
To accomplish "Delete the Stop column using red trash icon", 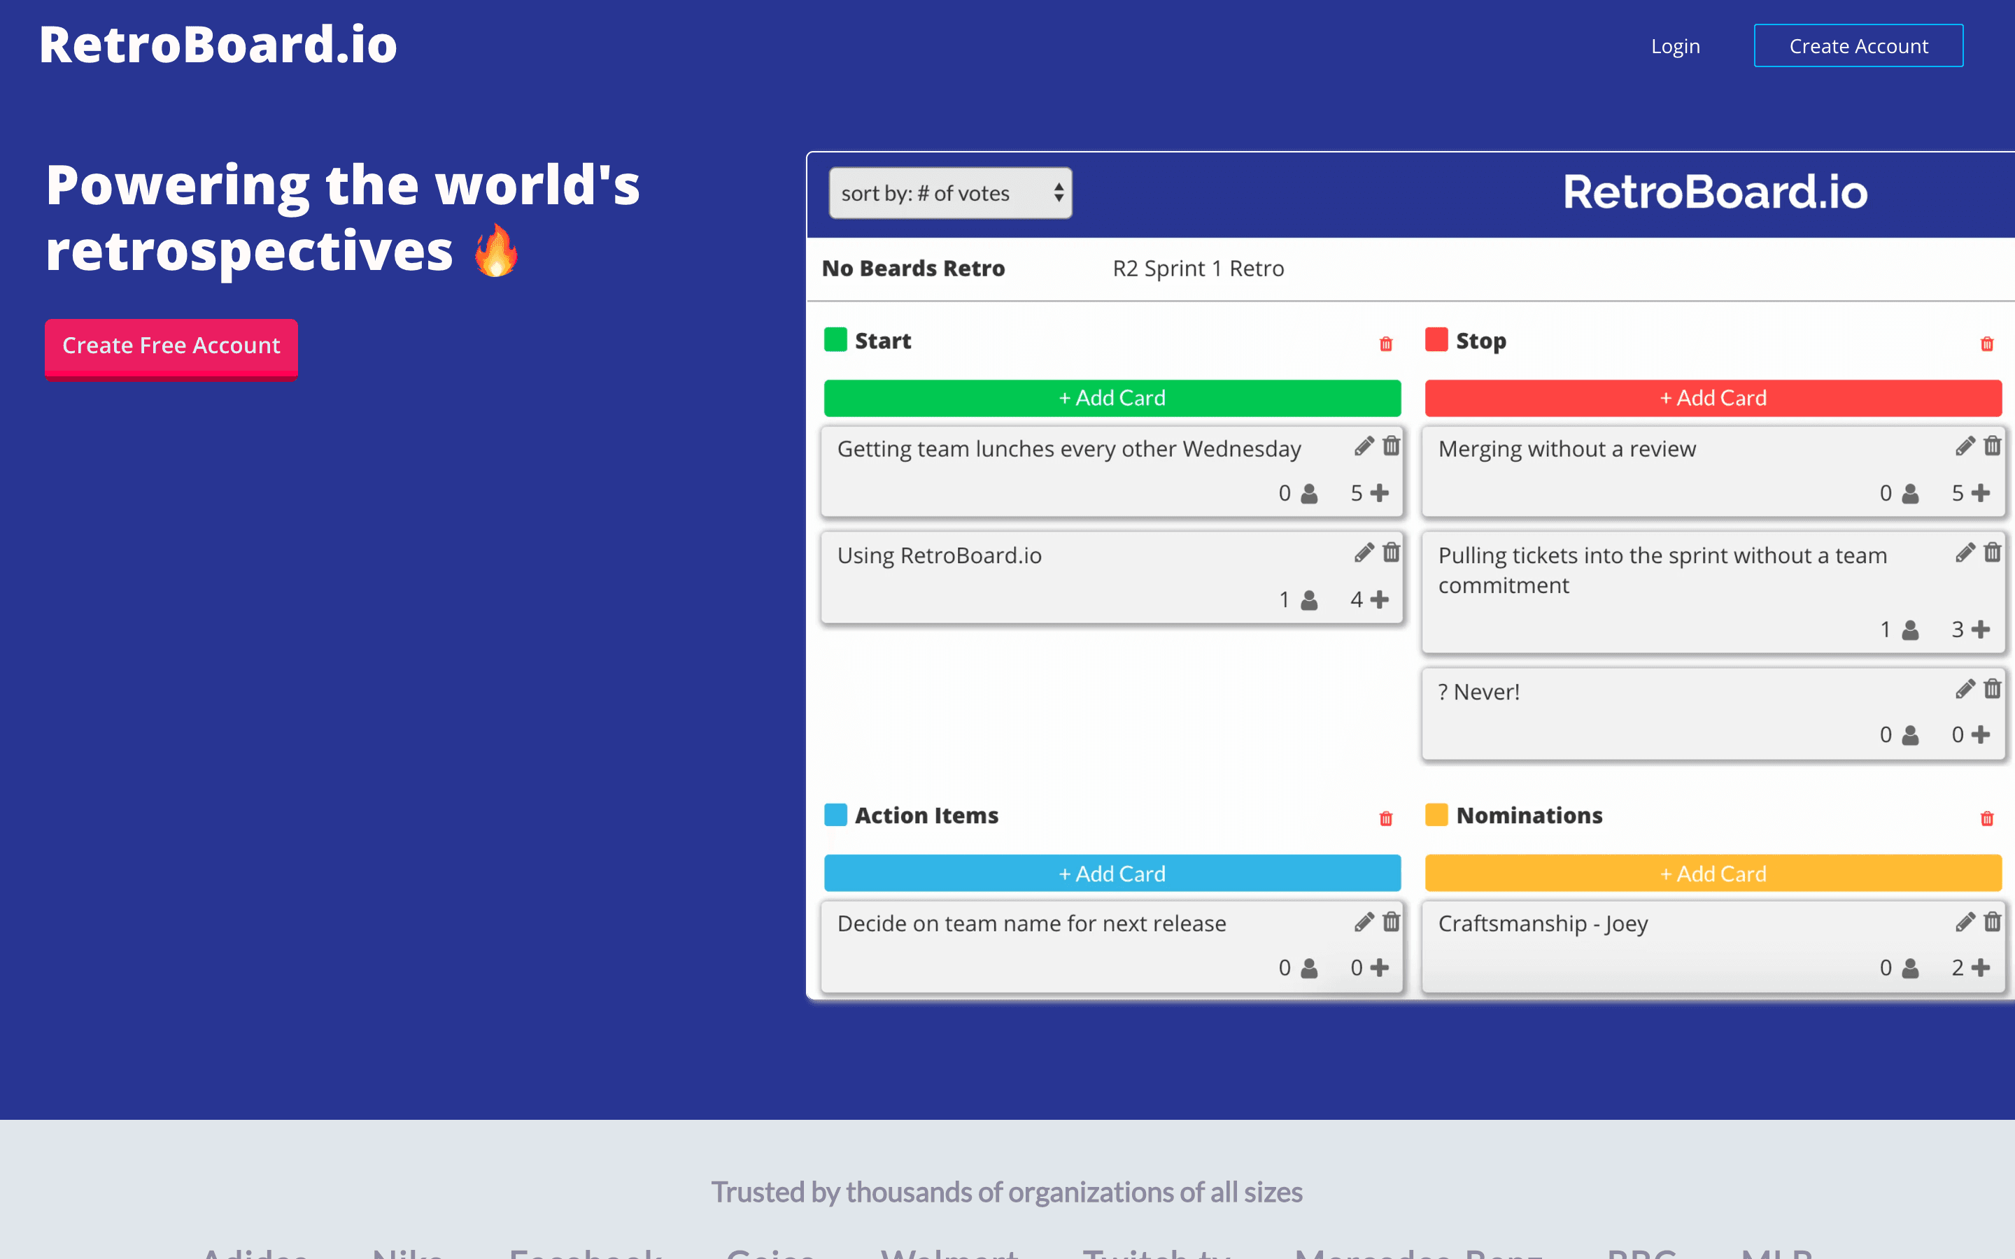I will tap(1987, 343).
